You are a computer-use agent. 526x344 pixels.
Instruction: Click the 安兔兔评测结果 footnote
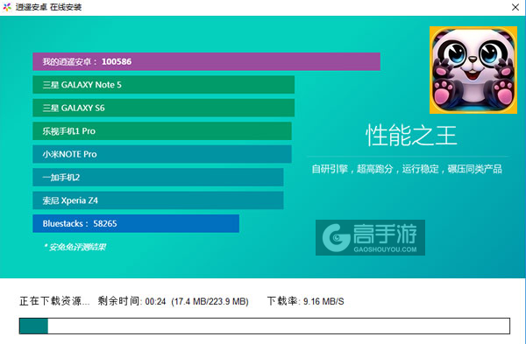pyautogui.click(x=75, y=247)
